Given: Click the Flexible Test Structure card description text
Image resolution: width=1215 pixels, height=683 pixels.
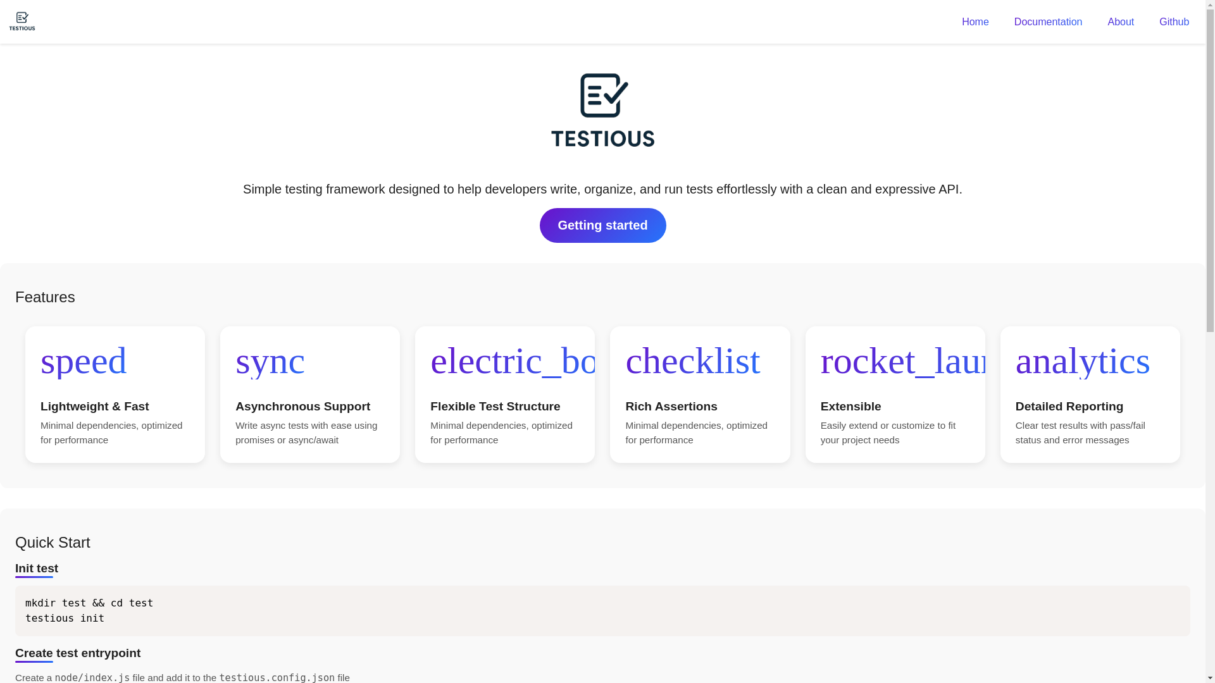Looking at the screenshot, I should pos(501,433).
